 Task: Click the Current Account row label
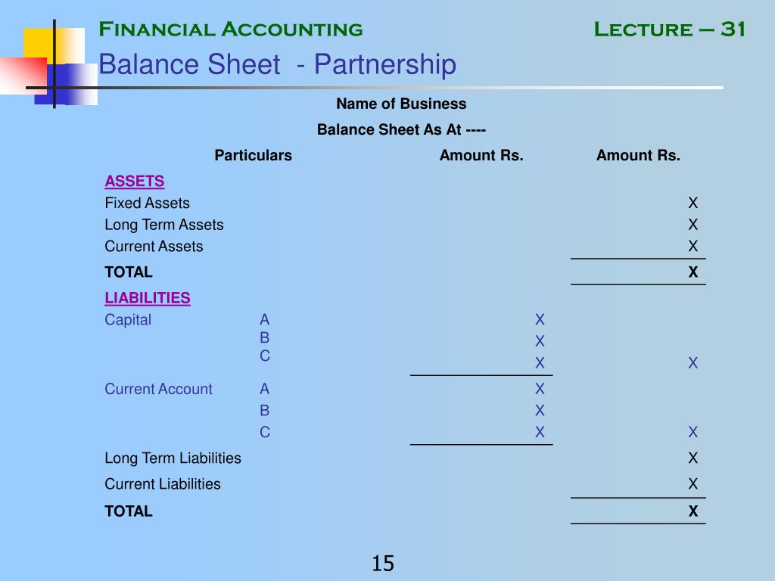pyautogui.click(x=158, y=389)
